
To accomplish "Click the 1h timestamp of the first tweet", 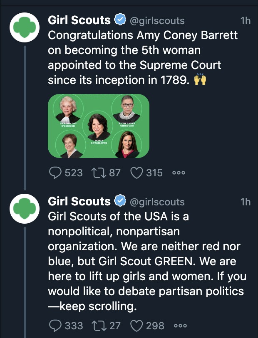I will click(x=246, y=20).
